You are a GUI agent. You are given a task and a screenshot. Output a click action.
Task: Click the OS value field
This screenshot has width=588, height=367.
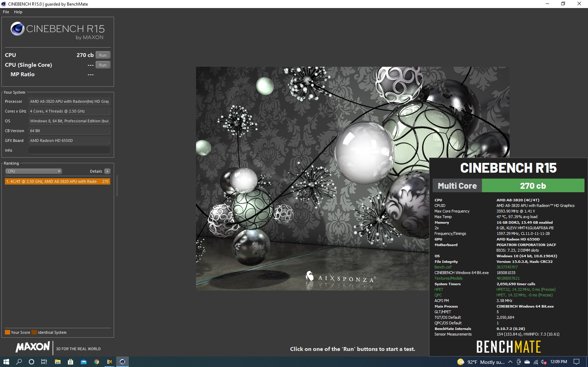coord(69,121)
